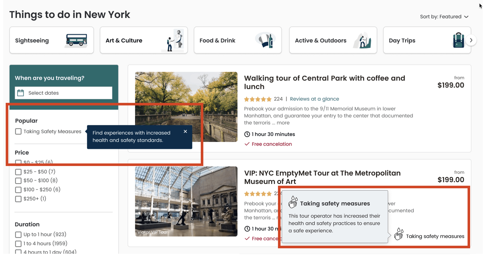Show more categories with right chevron
Screen dimensions: 483x256
pyautogui.click(x=471, y=40)
